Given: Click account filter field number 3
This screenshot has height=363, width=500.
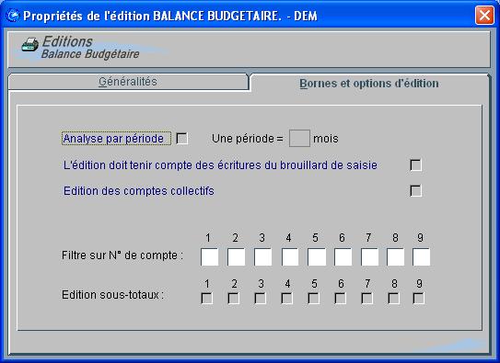Looking at the screenshot, I should click(x=263, y=257).
